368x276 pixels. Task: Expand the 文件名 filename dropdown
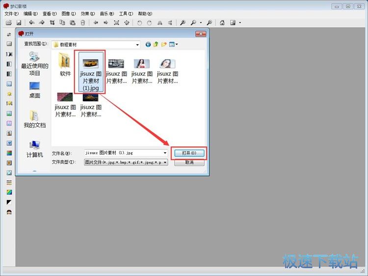165,153
